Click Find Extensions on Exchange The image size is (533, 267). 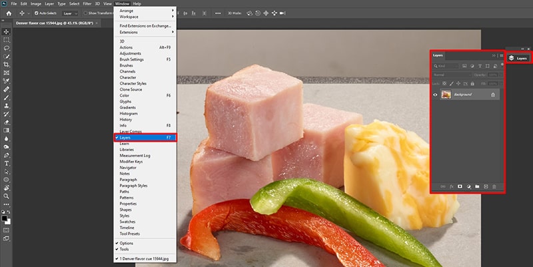point(145,26)
